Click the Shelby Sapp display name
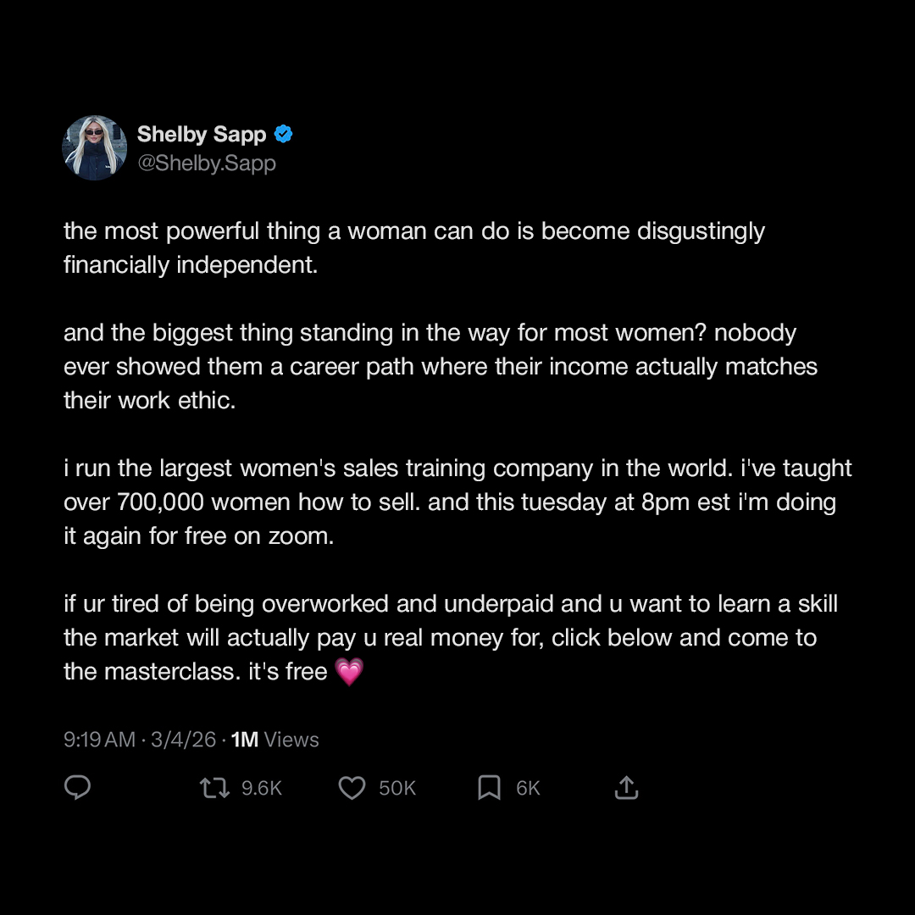Image resolution: width=915 pixels, height=915 pixels. pyautogui.click(x=202, y=134)
